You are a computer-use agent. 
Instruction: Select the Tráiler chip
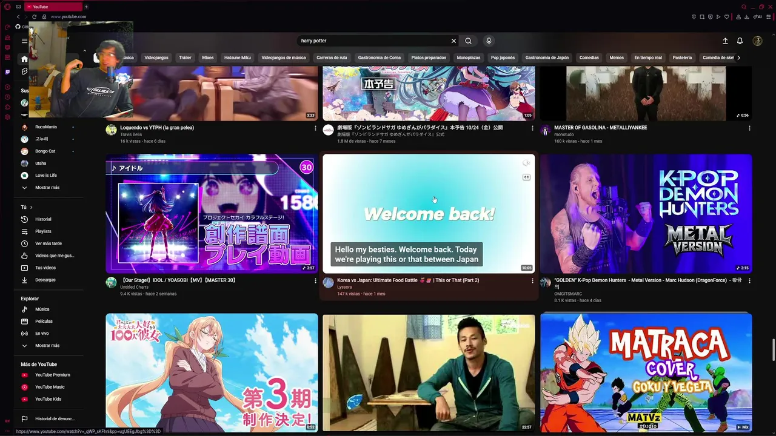pyautogui.click(x=185, y=58)
